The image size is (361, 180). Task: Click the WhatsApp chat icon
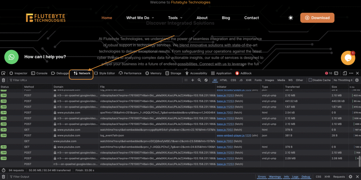coord(11,57)
